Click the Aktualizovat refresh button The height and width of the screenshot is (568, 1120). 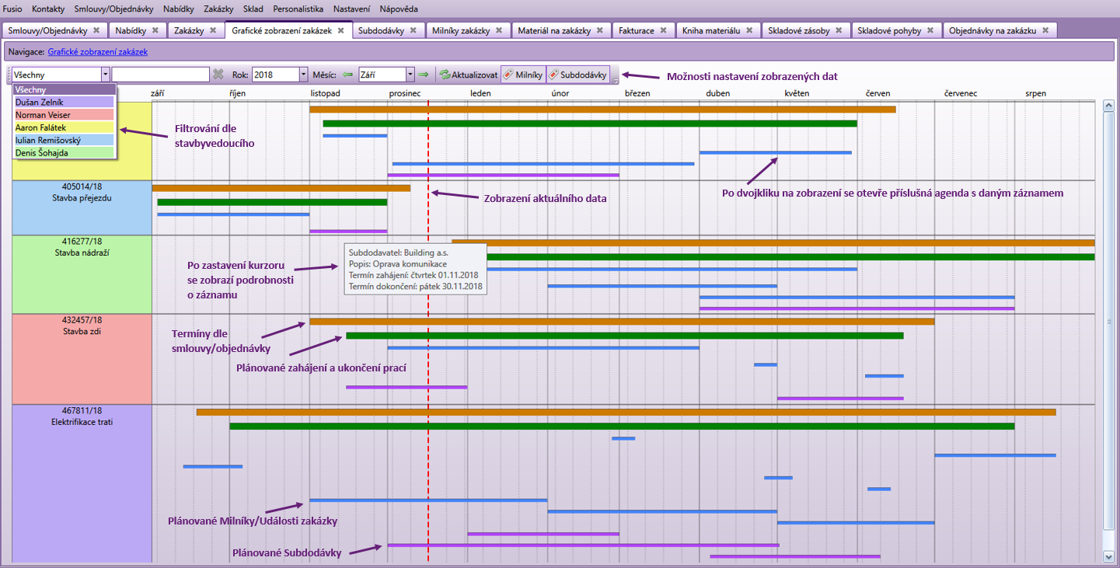tap(468, 75)
